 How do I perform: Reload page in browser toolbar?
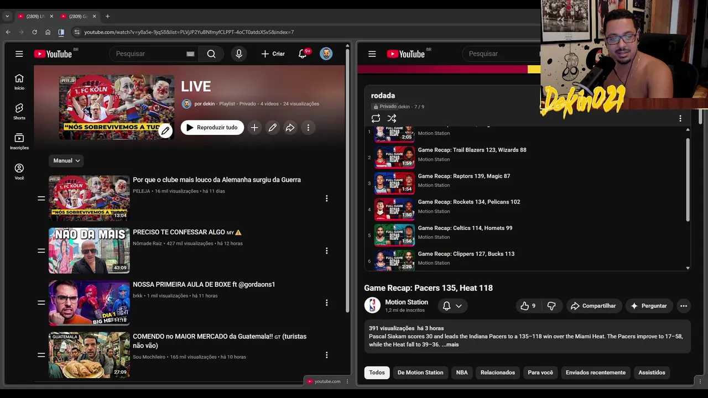[34, 32]
